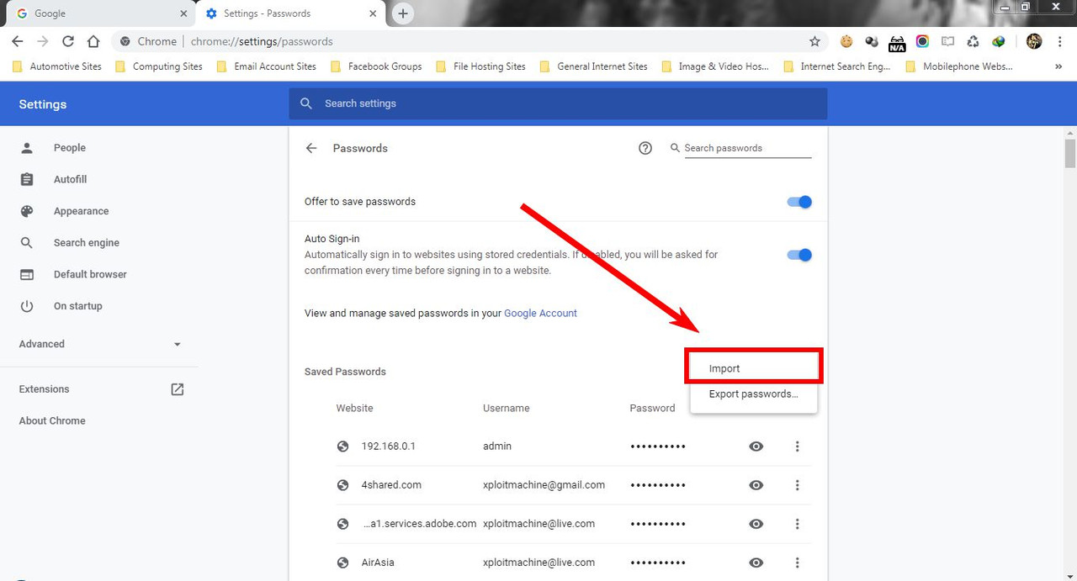
Task: Open the Computing Sites bookmark folder
Action: coord(159,66)
